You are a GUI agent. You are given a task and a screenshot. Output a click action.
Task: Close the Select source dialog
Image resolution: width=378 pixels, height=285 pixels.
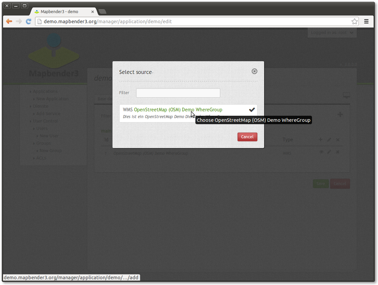tap(254, 71)
